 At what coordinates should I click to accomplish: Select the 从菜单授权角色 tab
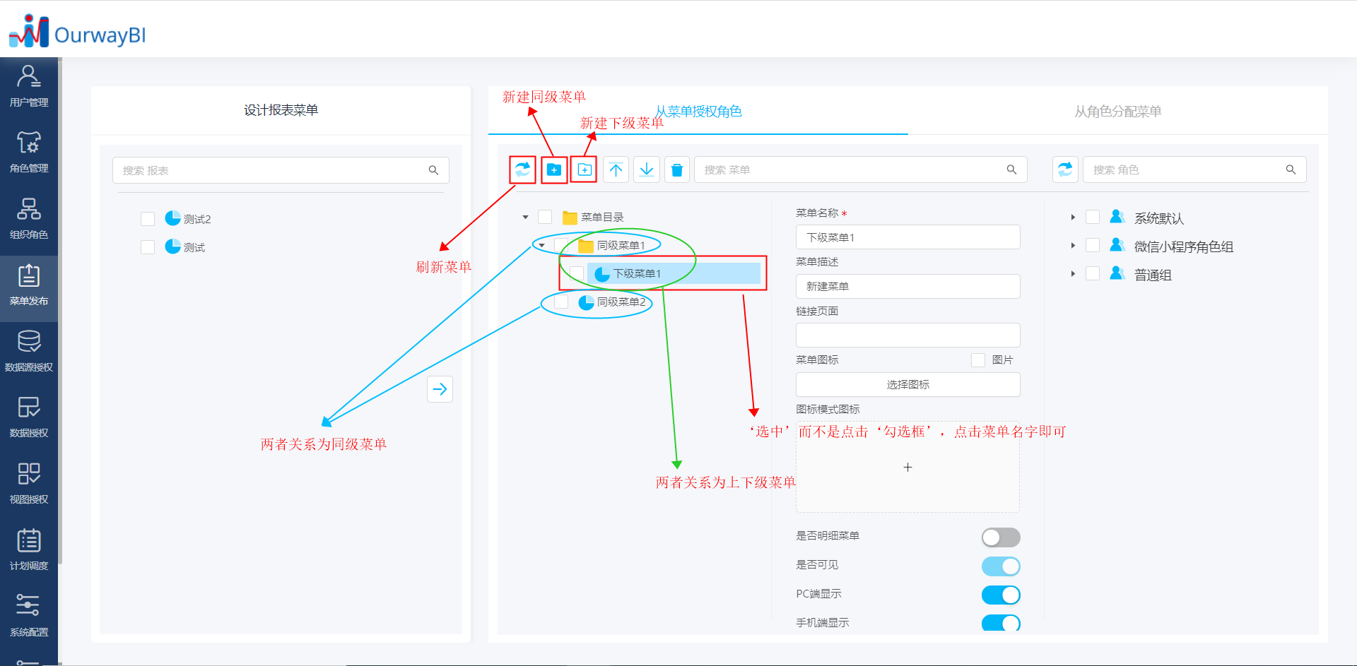(699, 111)
